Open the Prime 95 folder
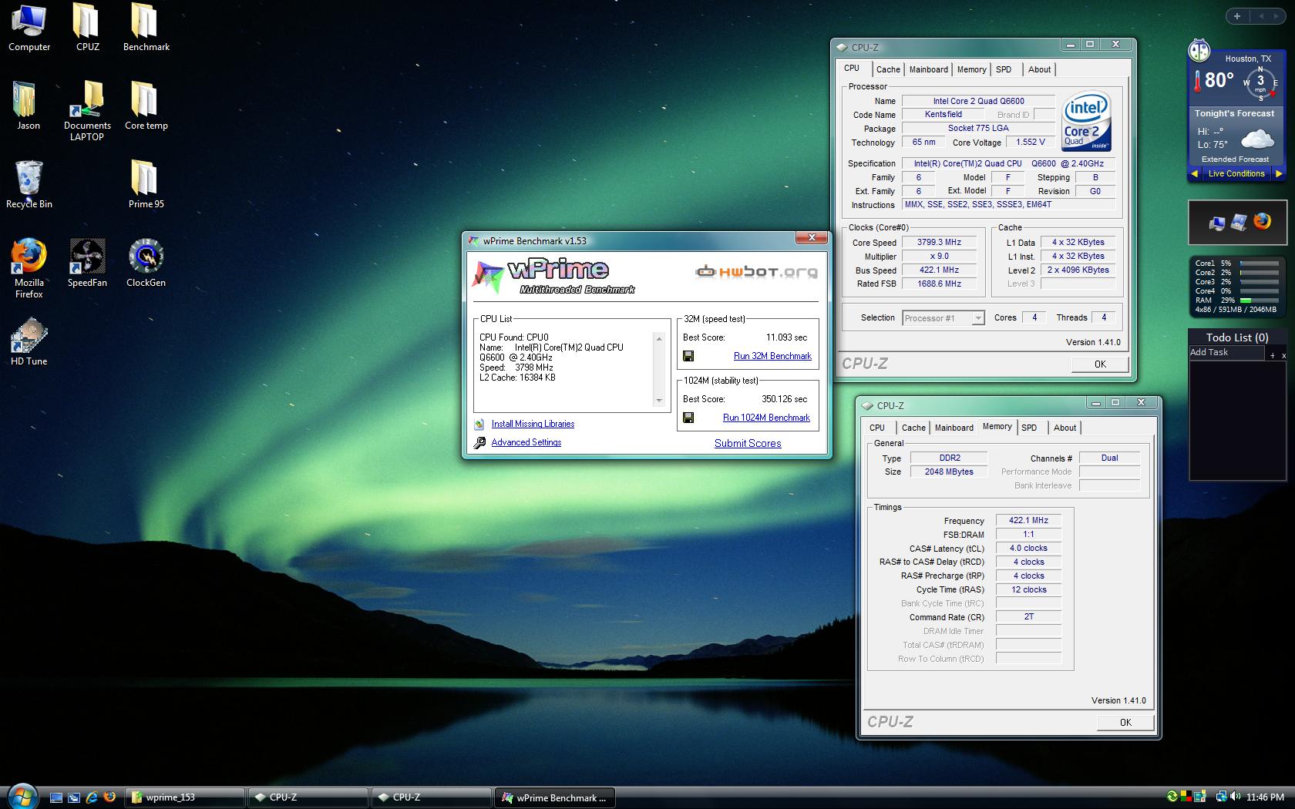This screenshot has height=809, width=1295. (146, 185)
